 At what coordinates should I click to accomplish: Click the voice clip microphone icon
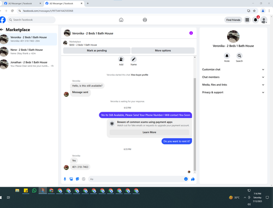coord(65,179)
